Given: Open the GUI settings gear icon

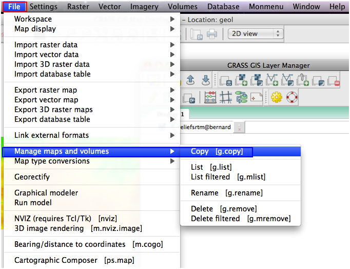Looking at the screenshot, I should tap(277, 97).
